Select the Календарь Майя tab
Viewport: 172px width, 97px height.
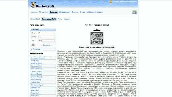[x=49, y=19]
